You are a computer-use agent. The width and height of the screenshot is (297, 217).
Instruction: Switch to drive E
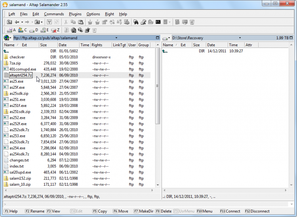45,30
